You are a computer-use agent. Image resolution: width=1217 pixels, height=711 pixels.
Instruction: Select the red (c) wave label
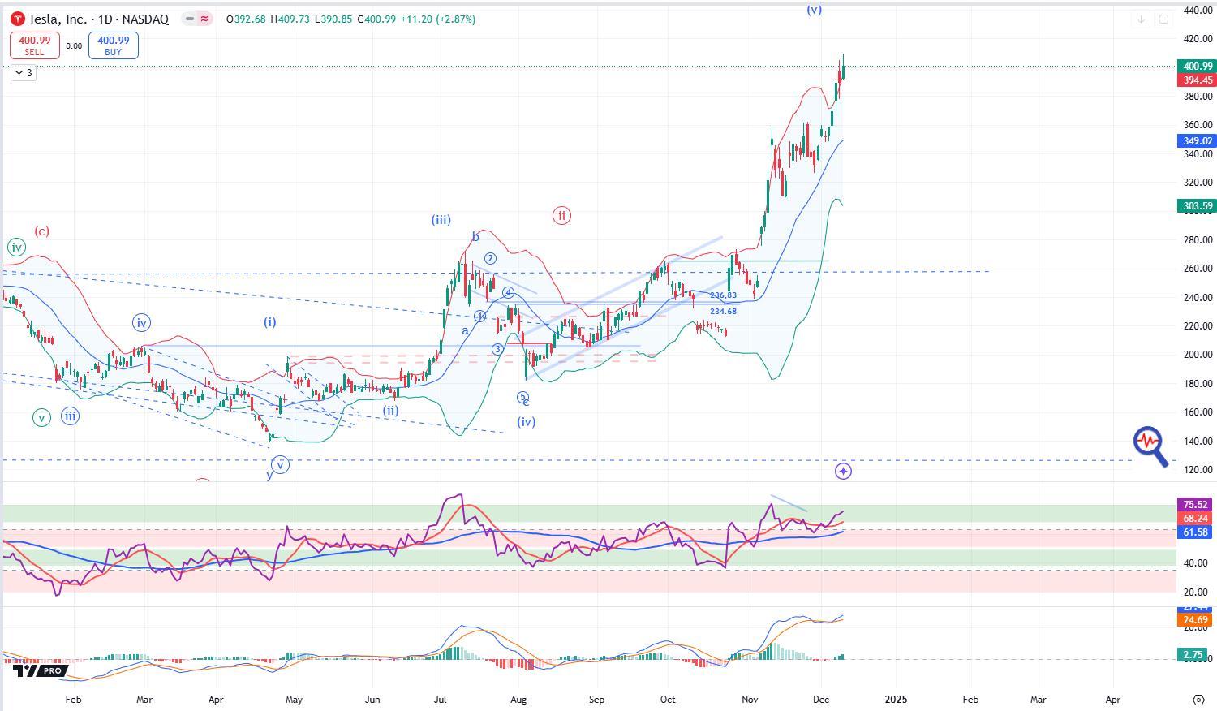pos(41,231)
